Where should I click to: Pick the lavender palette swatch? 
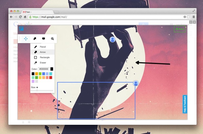click(x=33, y=81)
